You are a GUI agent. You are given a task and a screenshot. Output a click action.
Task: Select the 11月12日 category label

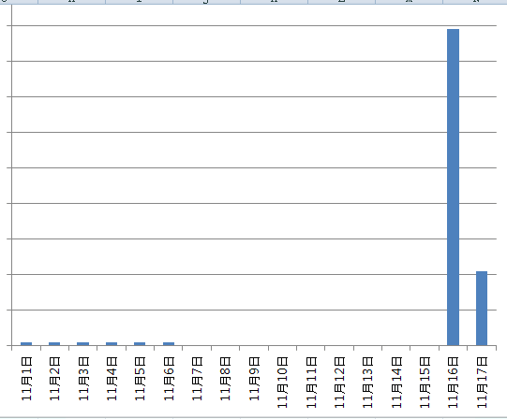point(339,383)
